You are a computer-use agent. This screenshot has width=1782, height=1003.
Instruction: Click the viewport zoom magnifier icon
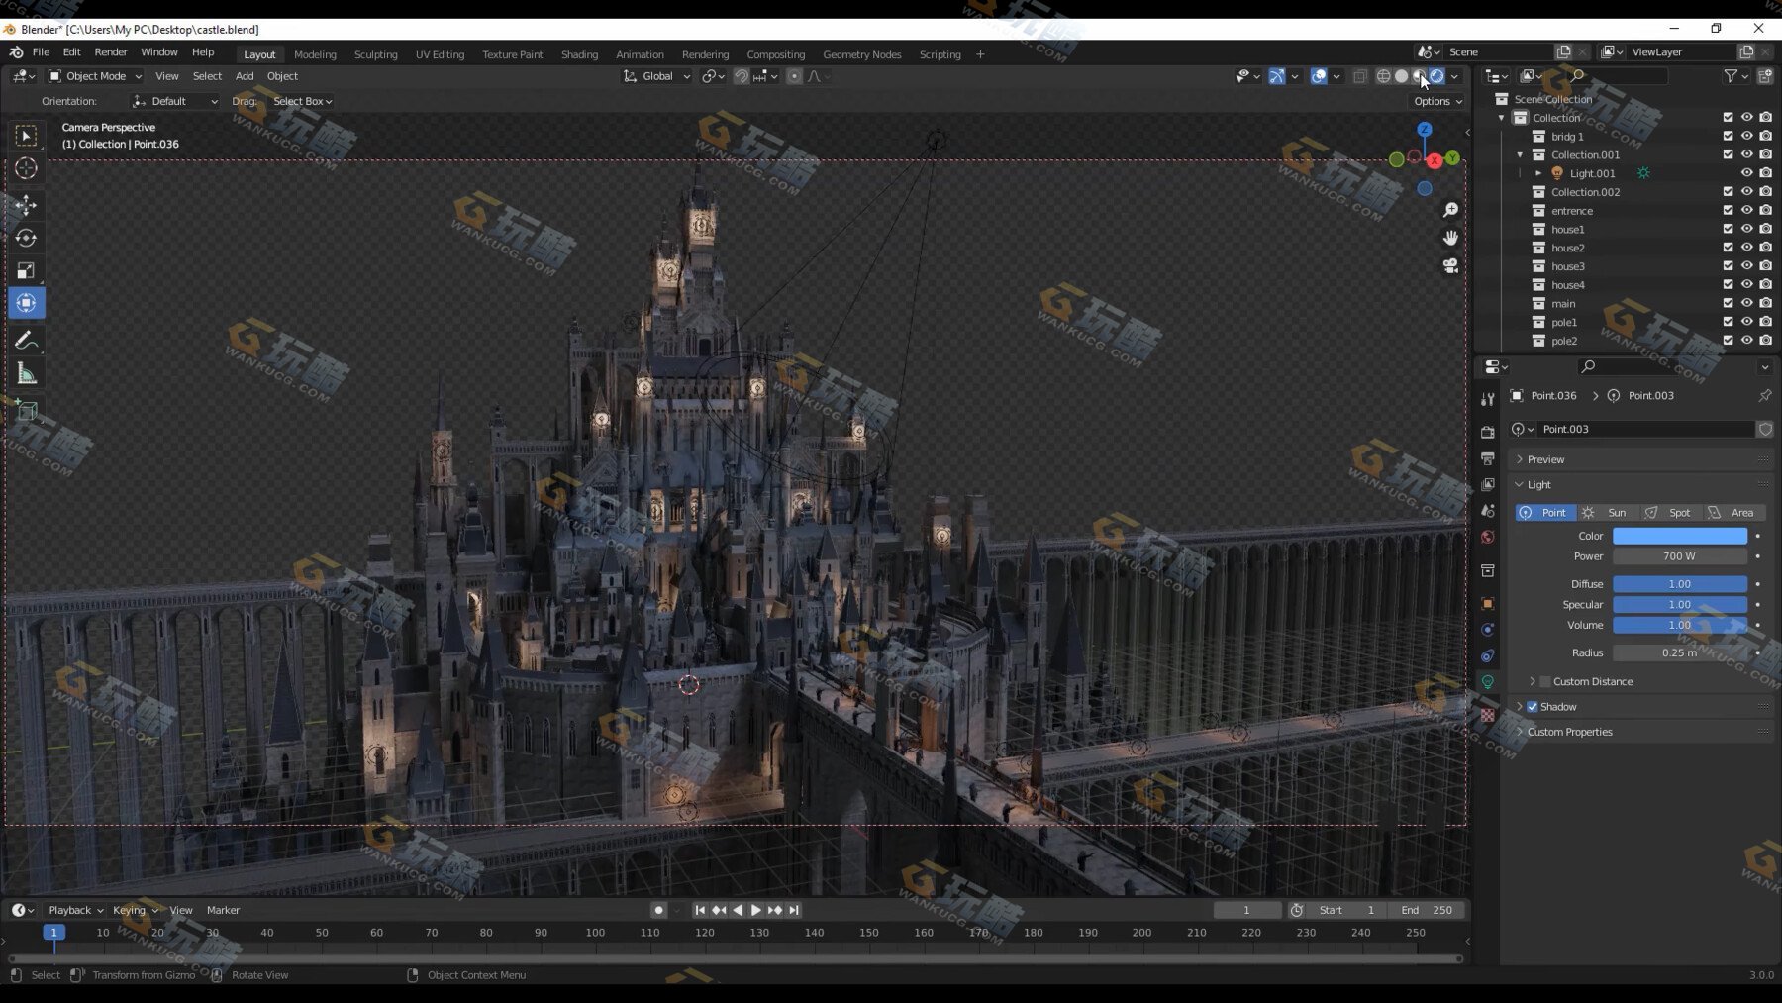click(x=1450, y=210)
